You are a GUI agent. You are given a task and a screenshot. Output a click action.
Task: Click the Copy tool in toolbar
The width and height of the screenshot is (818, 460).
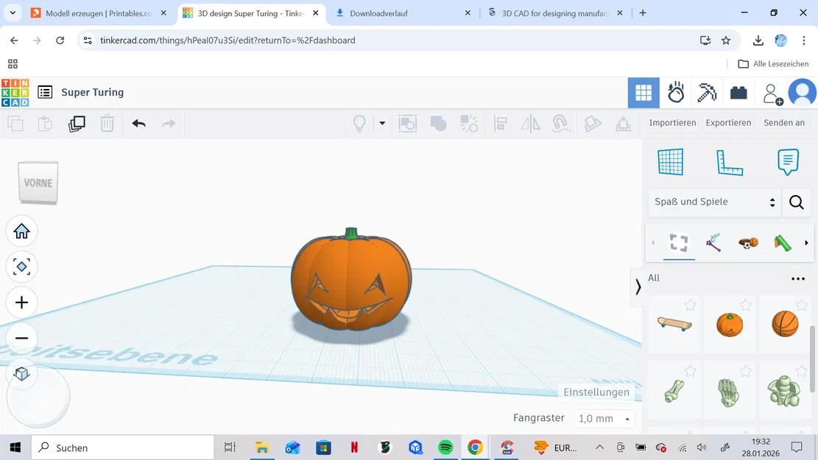click(x=15, y=124)
